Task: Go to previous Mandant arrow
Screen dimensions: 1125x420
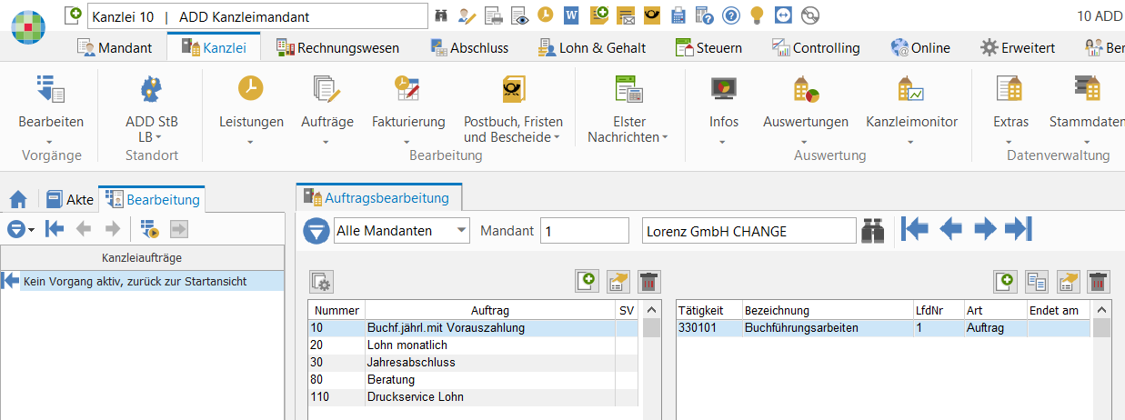Action: 950,229
